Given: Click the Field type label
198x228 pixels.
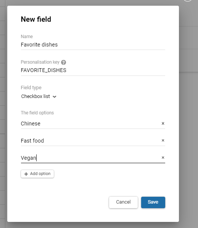Looking at the screenshot, I should pos(31,88).
